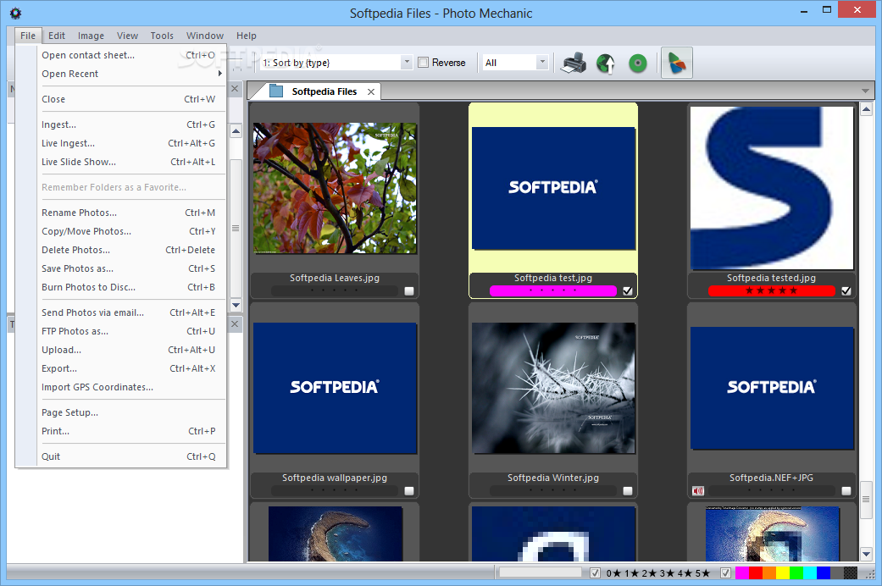This screenshot has height=586, width=882.
Task: Tag Softpedia wallpaper.jpg with its checkbox
Action: [409, 491]
